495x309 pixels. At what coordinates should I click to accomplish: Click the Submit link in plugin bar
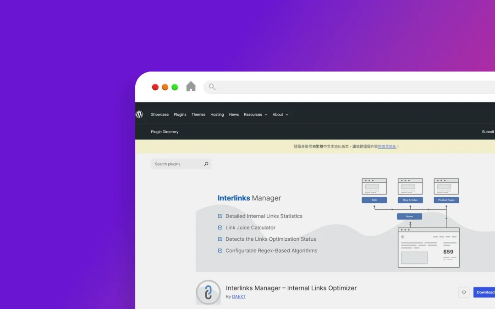(488, 132)
